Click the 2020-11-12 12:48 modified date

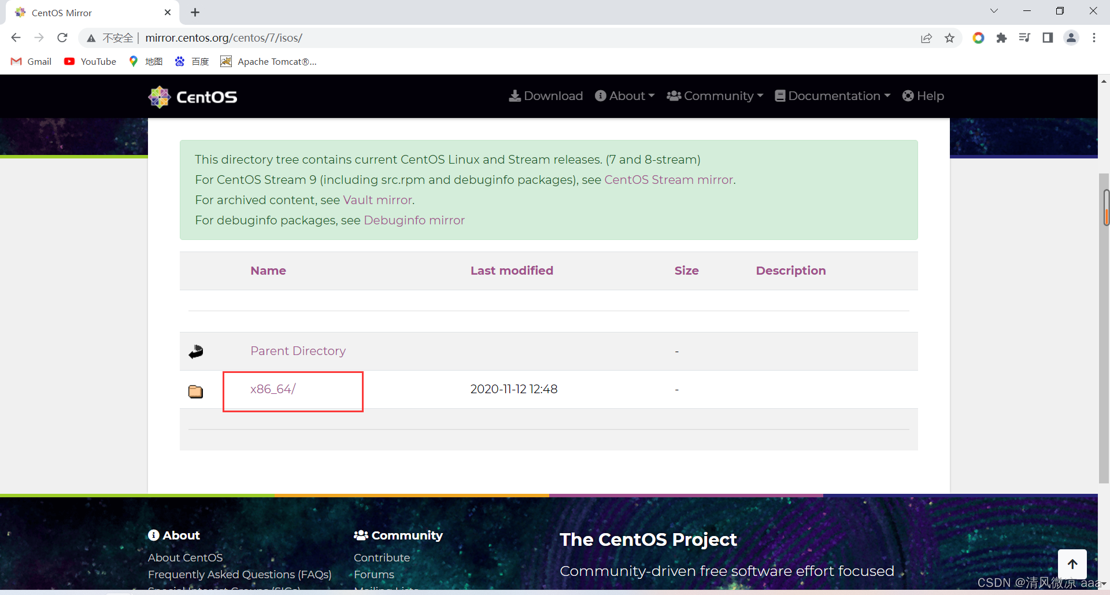[x=513, y=389]
